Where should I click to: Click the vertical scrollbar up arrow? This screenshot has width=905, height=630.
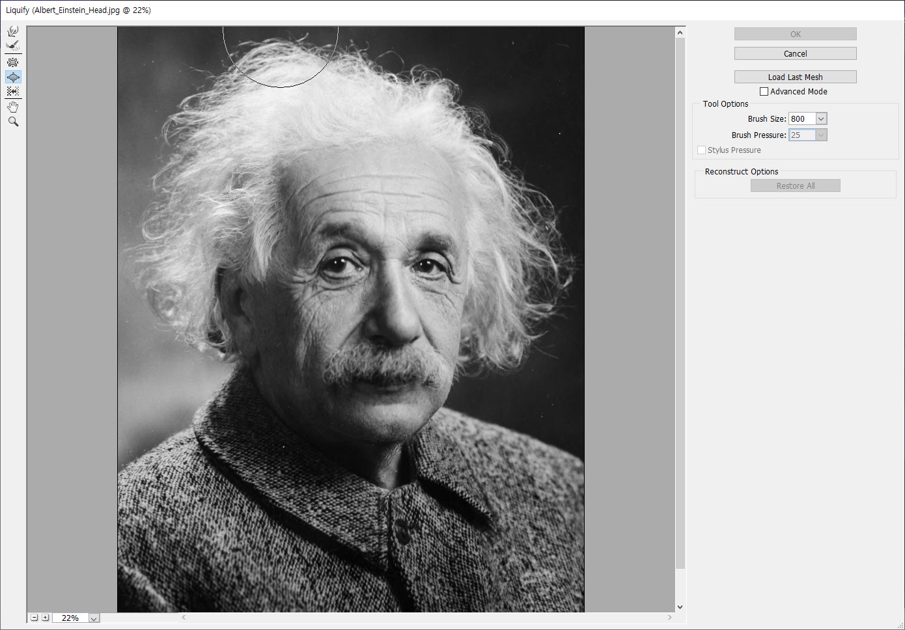point(680,33)
